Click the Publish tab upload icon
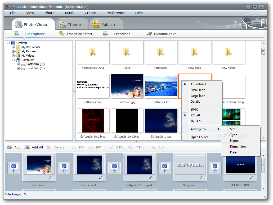Viewport: 273px width, 205px height. pyautogui.click(x=96, y=24)
